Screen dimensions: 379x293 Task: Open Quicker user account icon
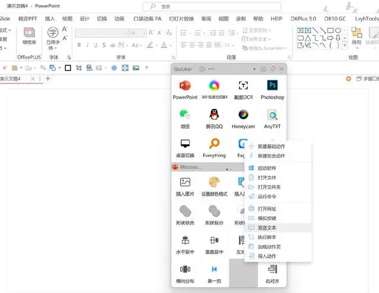click(x=263, y=69)
